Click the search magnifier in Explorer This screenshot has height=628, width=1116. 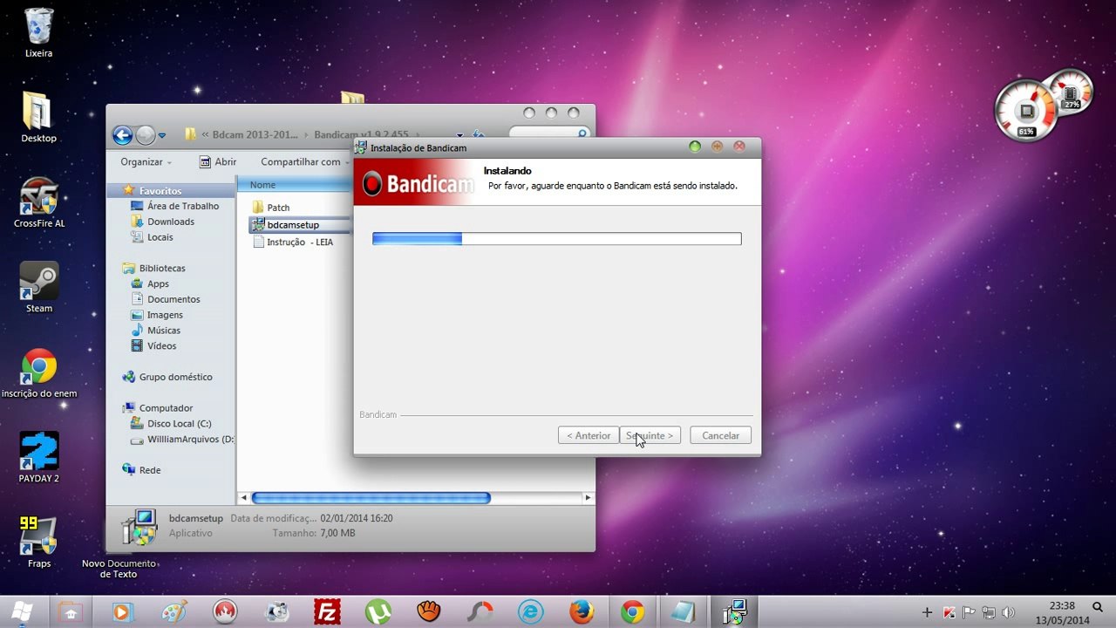[x=582, y=134]
